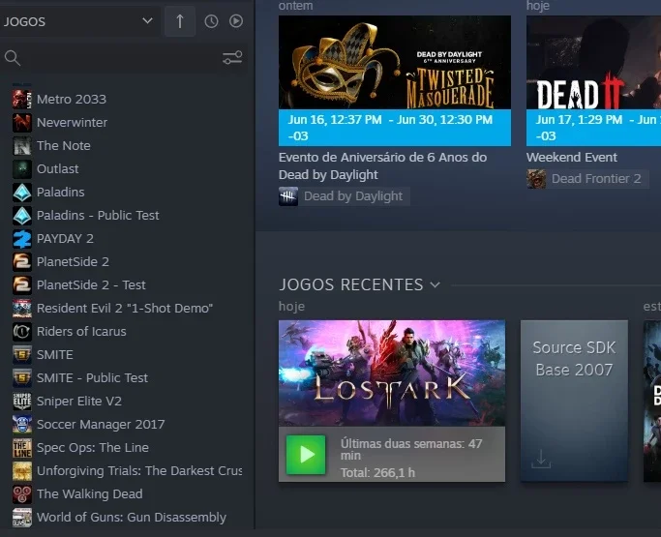Open the 6th anniversary event title link
Viewport: 661px width, 537px height.
click(382, 165)
